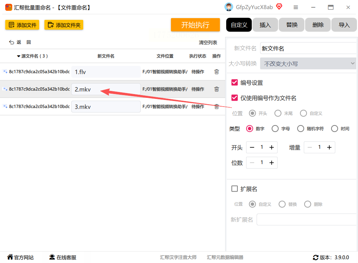The width and height of the screenshot is (358, 263).
Task: Edit the new file name field 3.mkv
Action: [x=106, y=107]
